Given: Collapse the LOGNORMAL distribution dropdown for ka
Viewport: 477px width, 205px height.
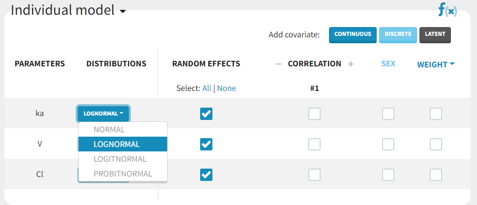Looking at the screenshot, I should tap(103, 114).
